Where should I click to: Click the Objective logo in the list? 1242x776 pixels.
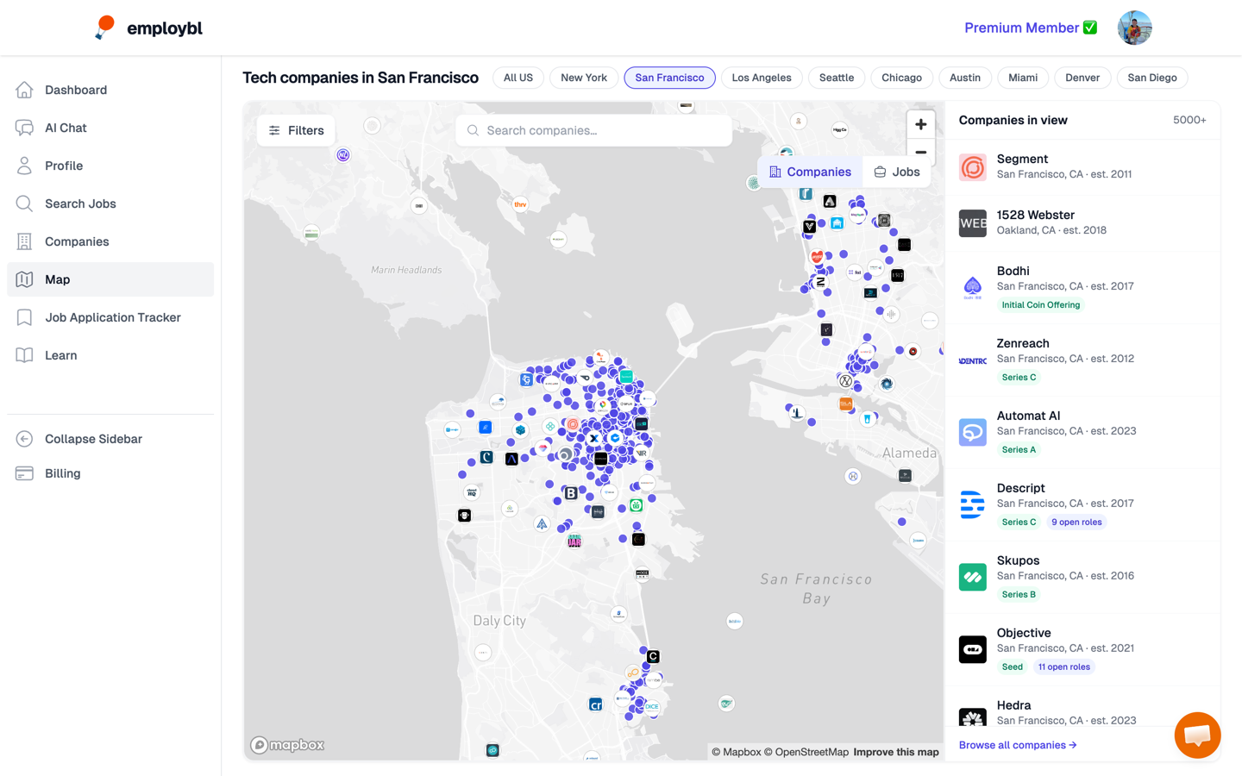973,650
